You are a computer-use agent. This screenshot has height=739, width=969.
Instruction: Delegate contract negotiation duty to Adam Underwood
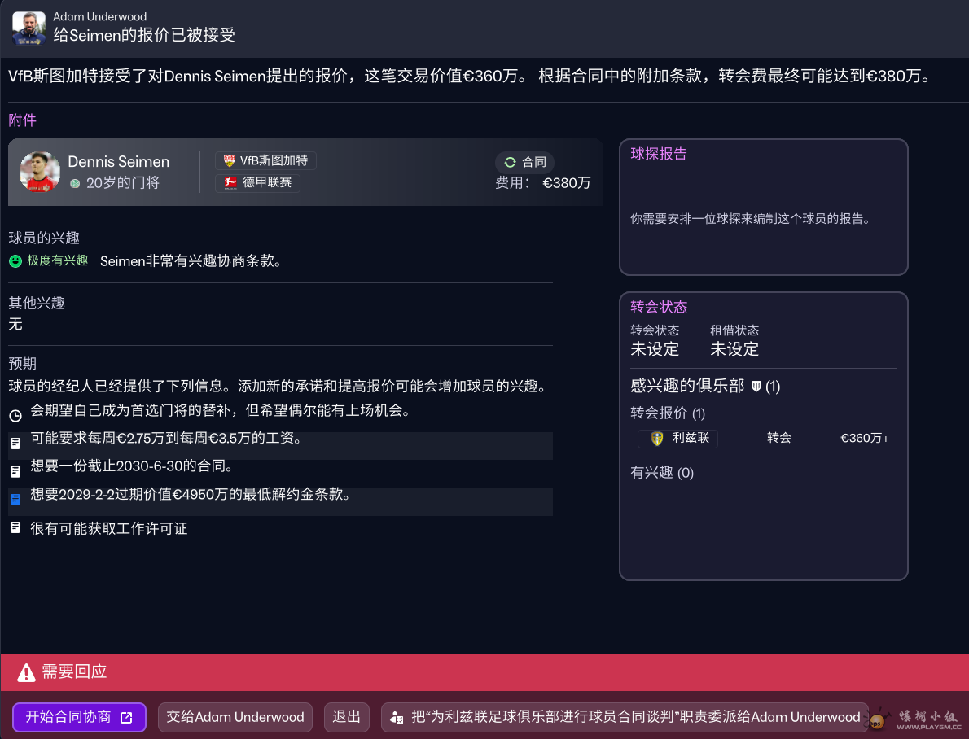click(625, 717)
